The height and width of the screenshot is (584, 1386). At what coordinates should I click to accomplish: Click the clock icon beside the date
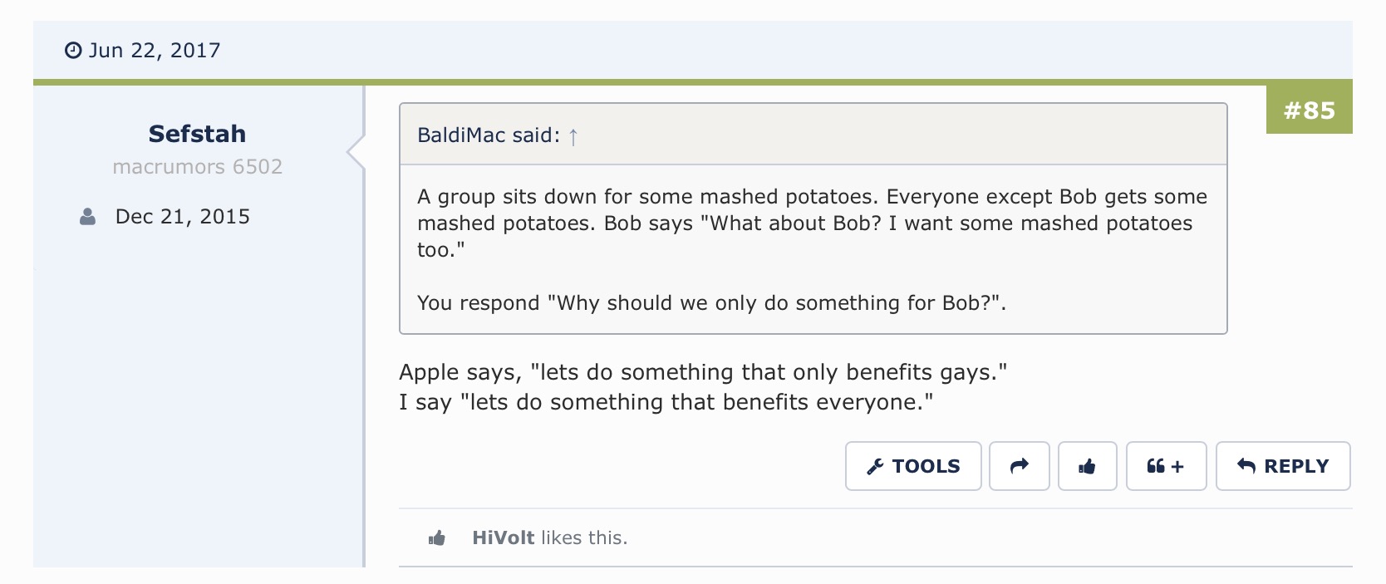(x=73, y=51)
